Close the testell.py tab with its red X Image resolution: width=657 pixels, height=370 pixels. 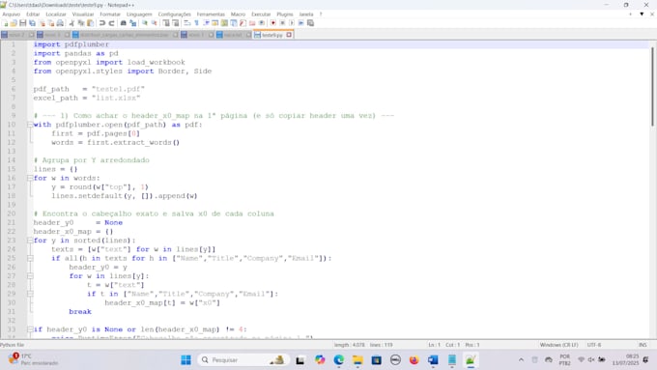point(289,35)
